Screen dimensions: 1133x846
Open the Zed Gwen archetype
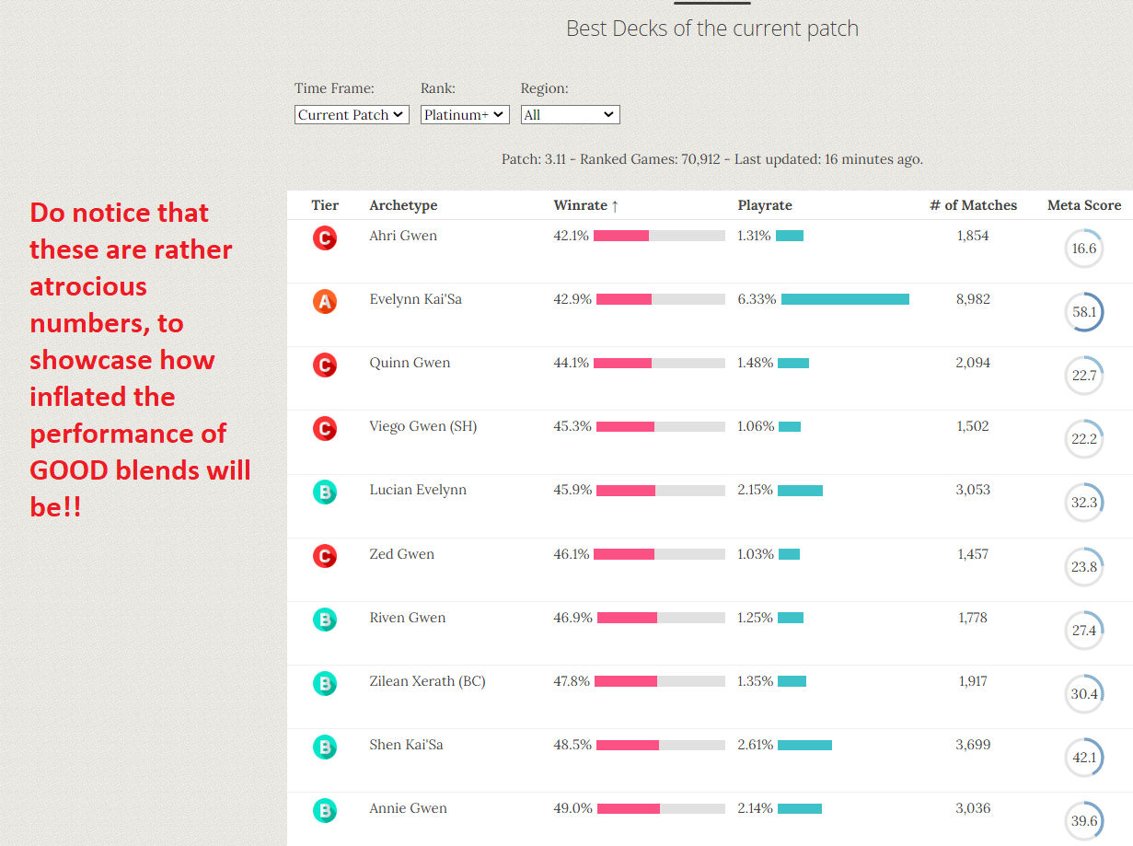401,554
